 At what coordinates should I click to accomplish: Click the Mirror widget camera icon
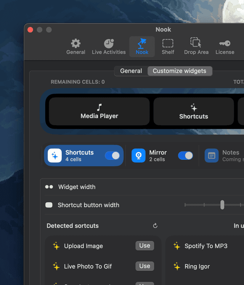pyautogui.click(x=138, y=156)
